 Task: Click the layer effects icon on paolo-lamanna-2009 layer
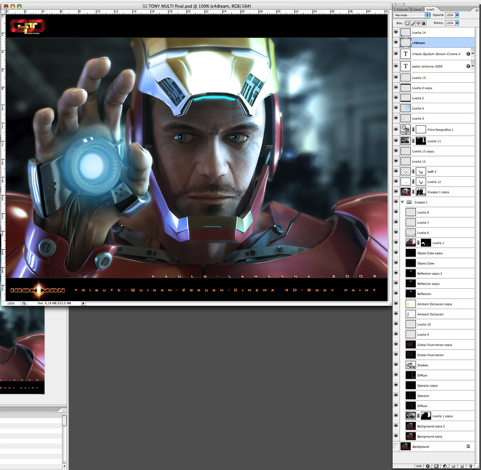pos(468,66)
